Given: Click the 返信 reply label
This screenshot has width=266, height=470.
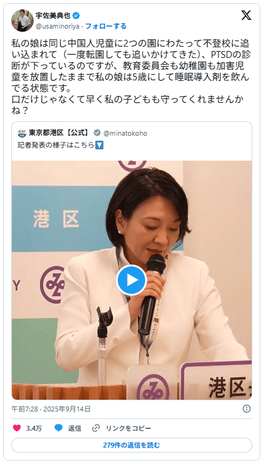Looking at the screenshot, I should (x=74, y=428).
